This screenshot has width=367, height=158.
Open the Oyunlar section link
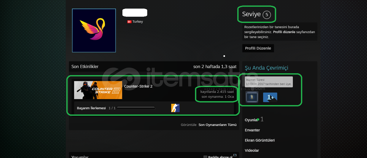pos(251,120)
